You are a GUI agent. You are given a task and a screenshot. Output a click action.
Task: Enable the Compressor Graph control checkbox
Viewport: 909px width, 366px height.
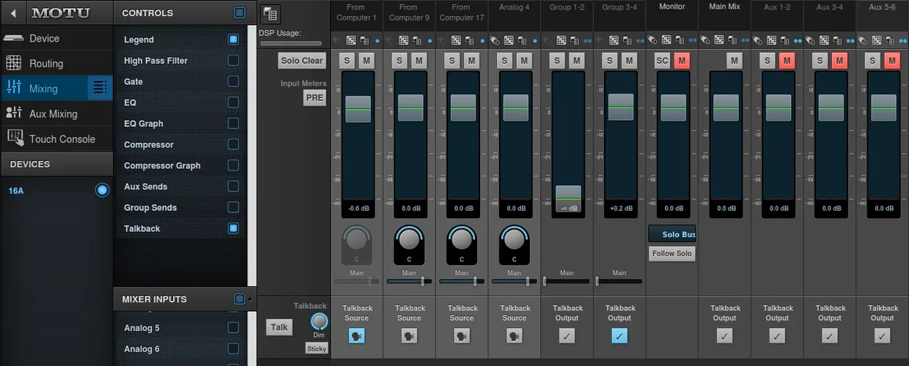click(x=233, y=165)
